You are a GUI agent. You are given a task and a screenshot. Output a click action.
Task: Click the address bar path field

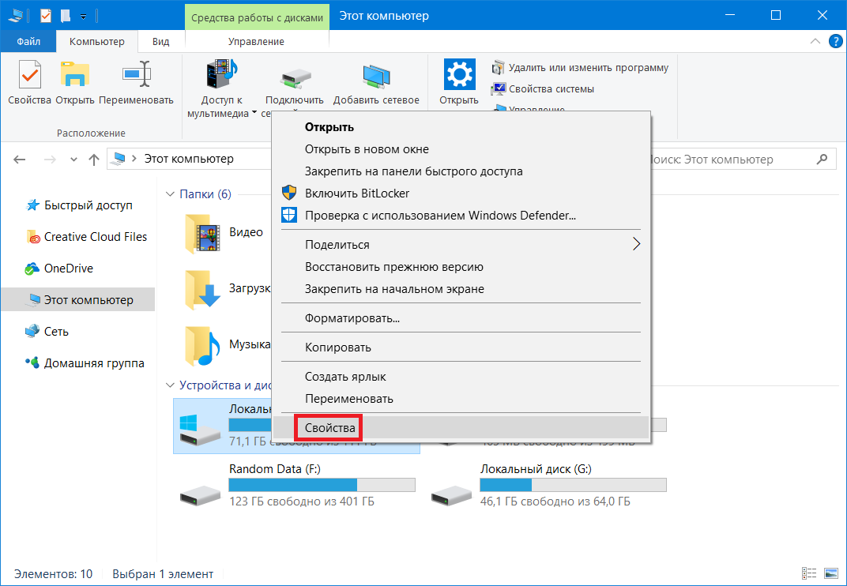[189, 159]
